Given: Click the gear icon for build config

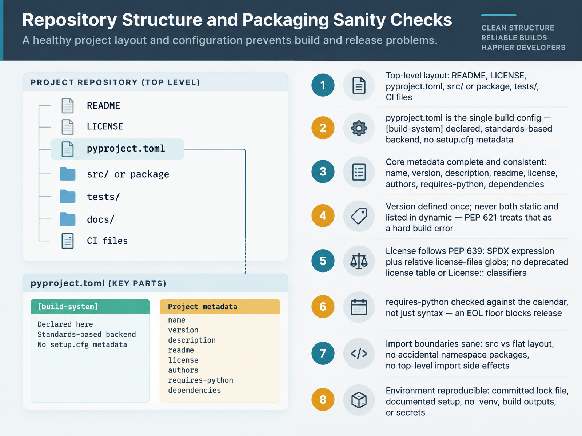Looking at the screenshot, I should (359, 128).
